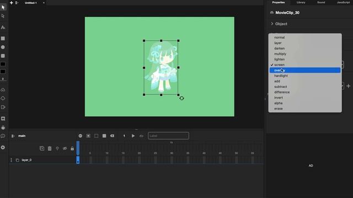Image resolution: width=353 pixels, height=198 pixels.
Task: Open the JavaScript tab
Action: coord(343,2)
